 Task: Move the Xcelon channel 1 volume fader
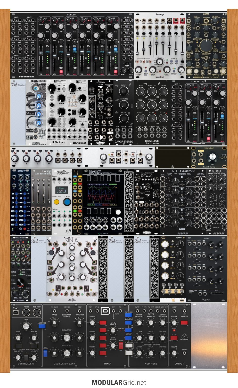41,53
